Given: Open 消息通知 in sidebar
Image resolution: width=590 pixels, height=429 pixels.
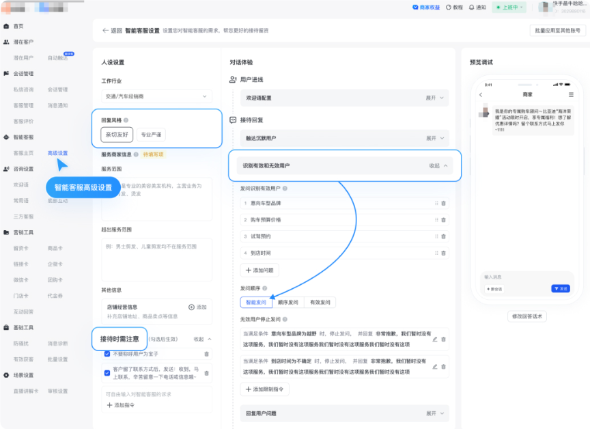Looking at the screenshot, I should coord(57,106).
